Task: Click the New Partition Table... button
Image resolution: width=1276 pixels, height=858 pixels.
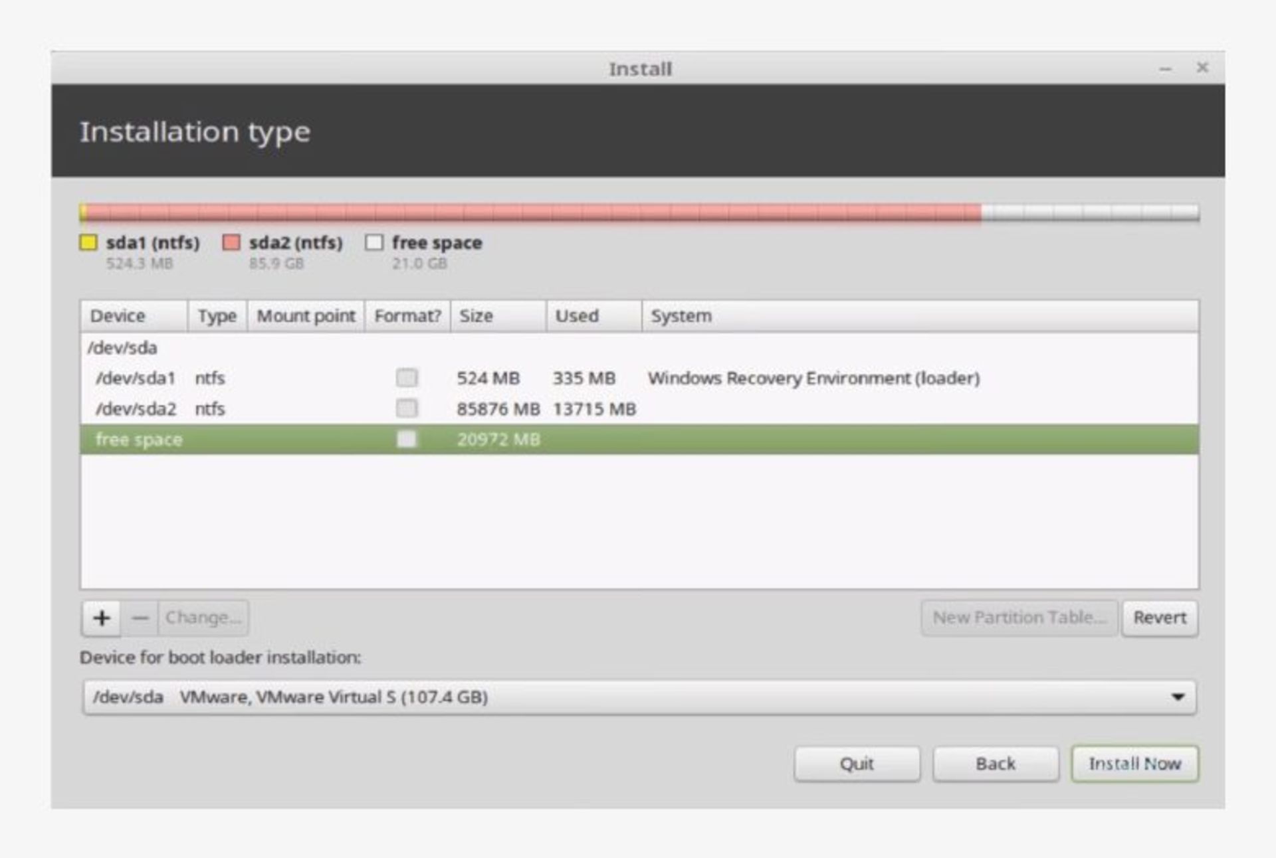Action: pyautogui.click(x=1020, y=618)
